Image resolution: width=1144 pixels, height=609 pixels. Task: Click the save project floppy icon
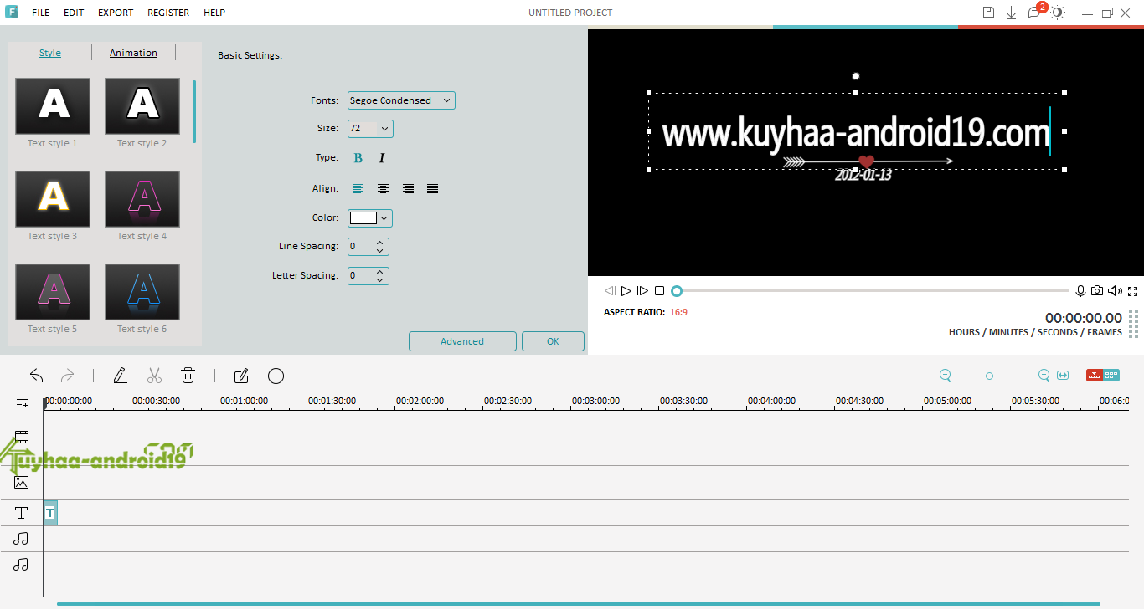[988, 13]
